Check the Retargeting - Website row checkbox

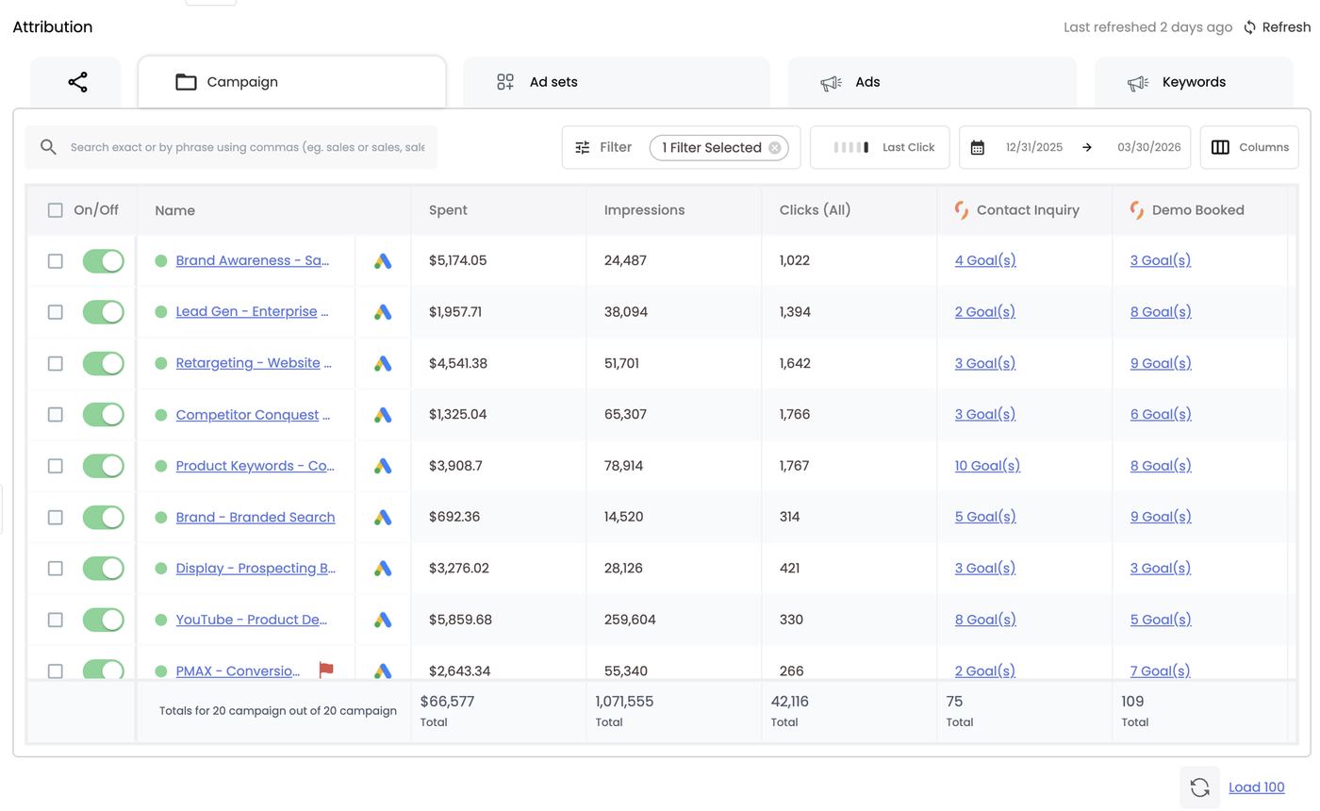(56, 363)
